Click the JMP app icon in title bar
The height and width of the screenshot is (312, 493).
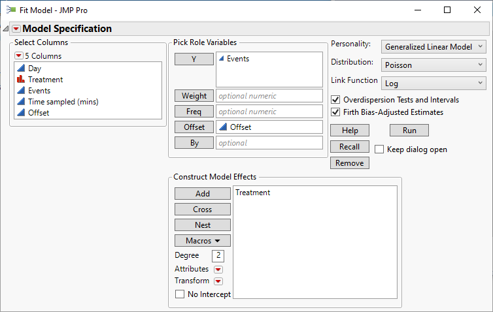click(11, 10)
